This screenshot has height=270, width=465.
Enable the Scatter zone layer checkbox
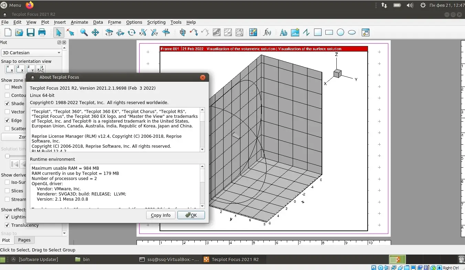pyautogui.click(x=7, y=128)
